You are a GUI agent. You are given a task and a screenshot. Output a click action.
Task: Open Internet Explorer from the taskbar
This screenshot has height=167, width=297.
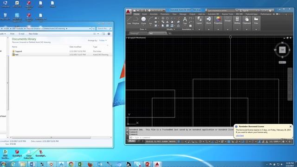[x=13, y=164]
